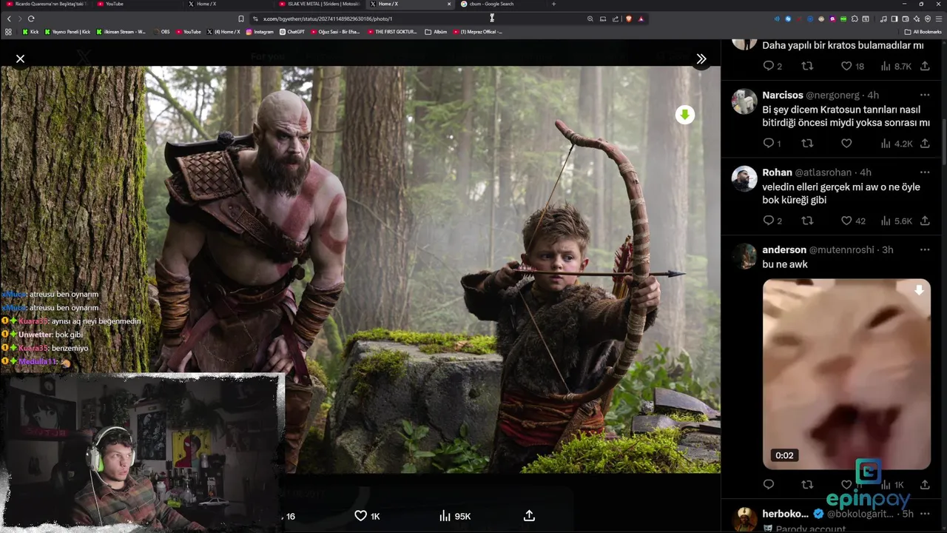Open more options on Rohan tweet
Screen dimensions: 947x533
(x=925, y=172)
